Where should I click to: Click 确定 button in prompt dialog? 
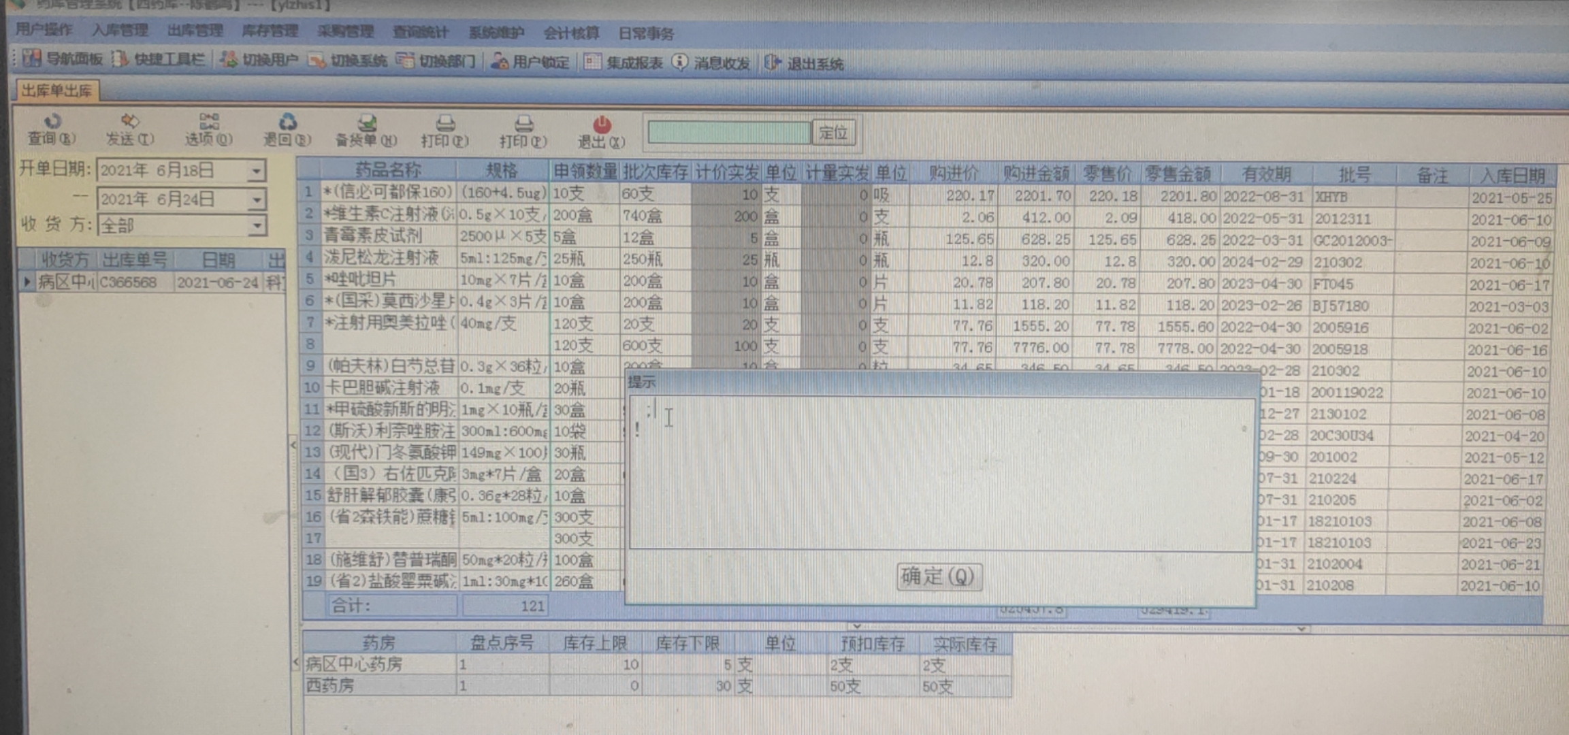point(939,576)
